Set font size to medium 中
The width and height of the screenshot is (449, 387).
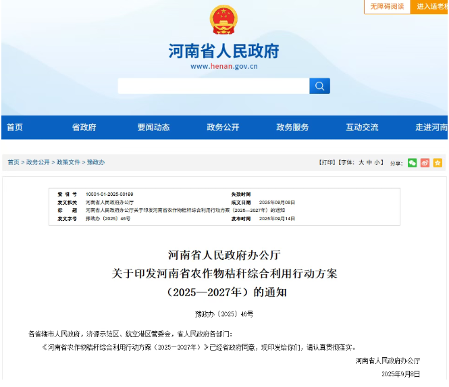coord(370,163)
